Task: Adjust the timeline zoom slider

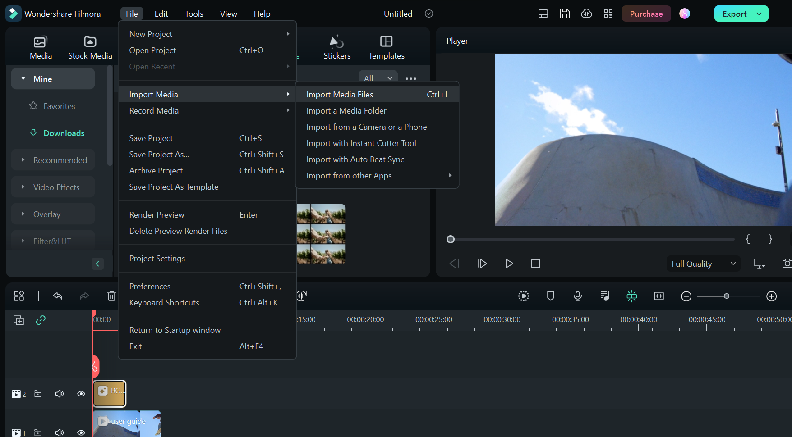Action: pyautogui.click(x=727, y=296)
